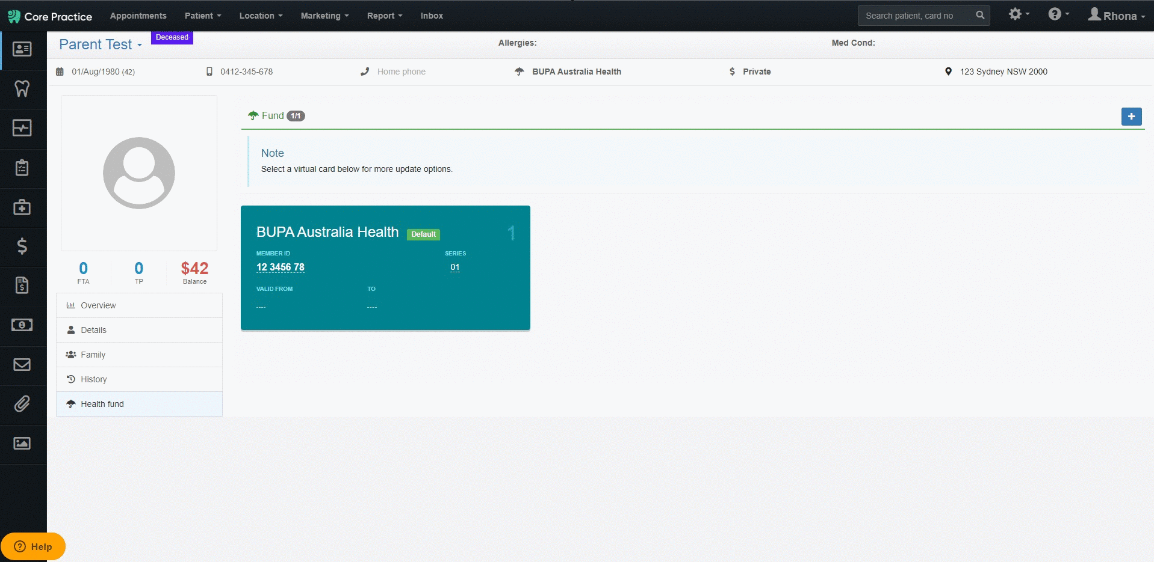The width and height of the screenshot is (1154, 562).
Task: Open the envelope messages sidebar icon
Action: click(22, 365)
